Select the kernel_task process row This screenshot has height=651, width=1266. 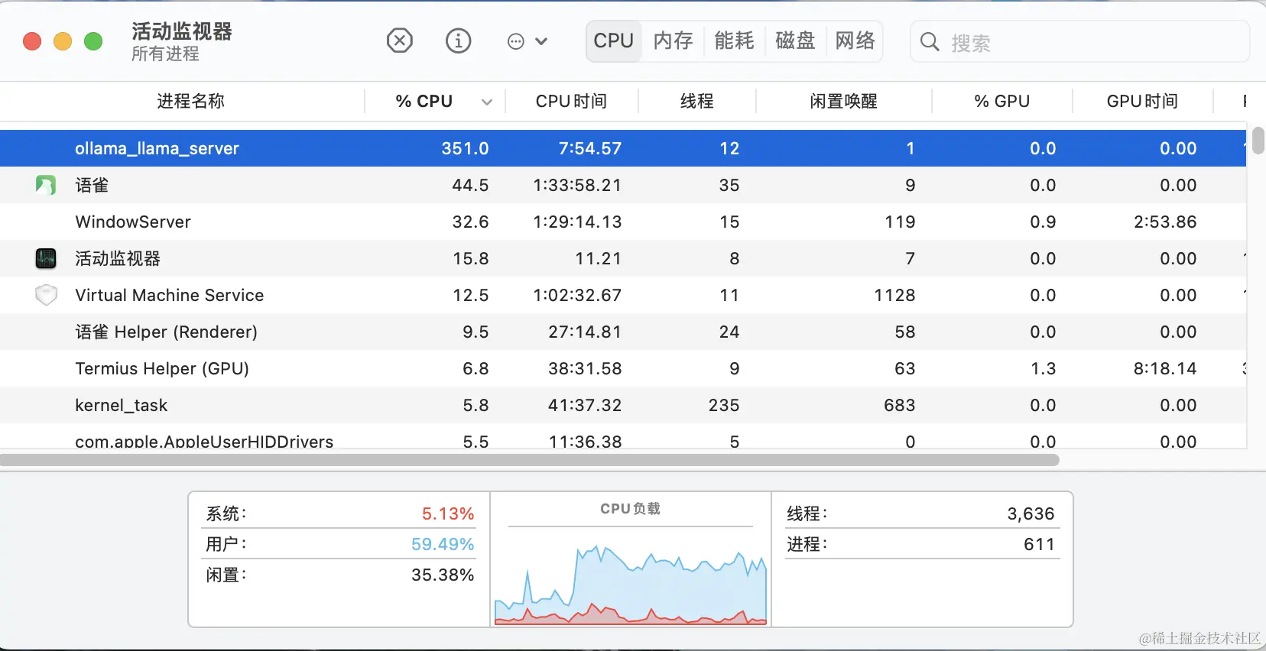click(x=623, y=405)
